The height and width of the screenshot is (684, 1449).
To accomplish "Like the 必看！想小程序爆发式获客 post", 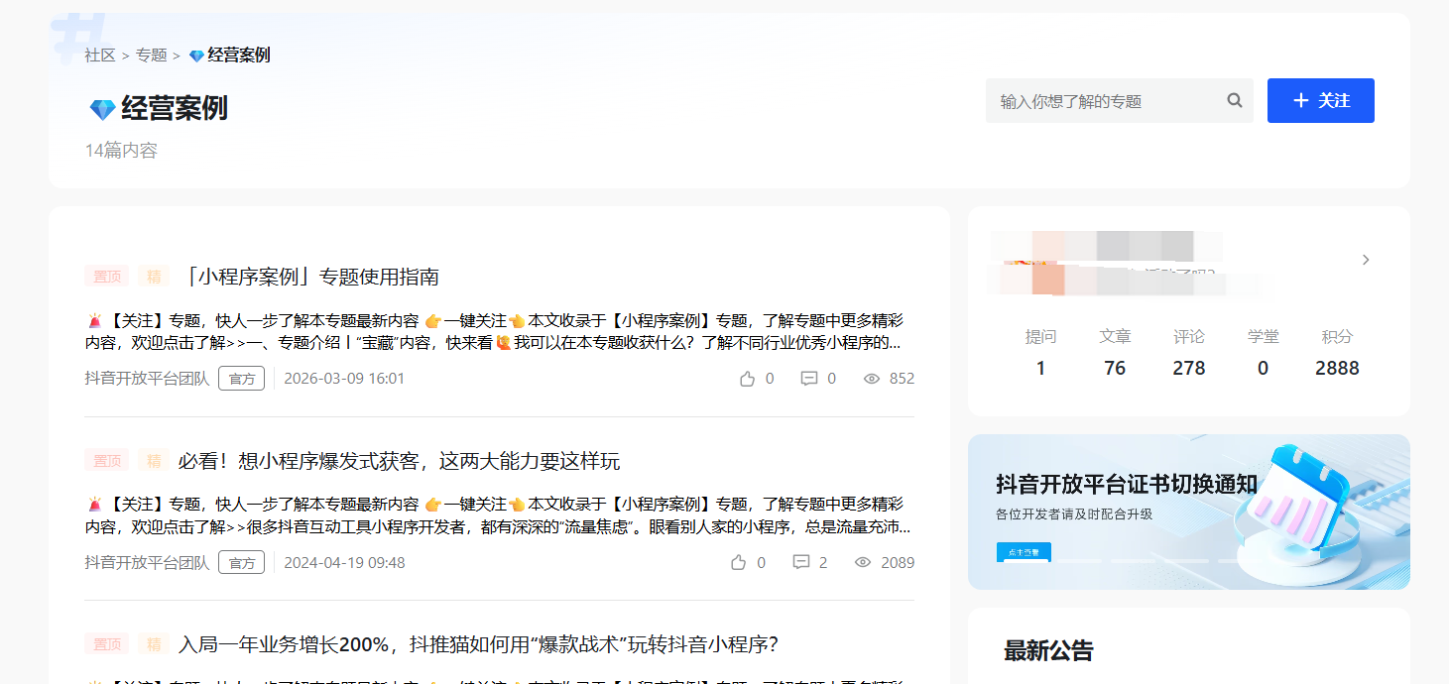I will point(738,563).
